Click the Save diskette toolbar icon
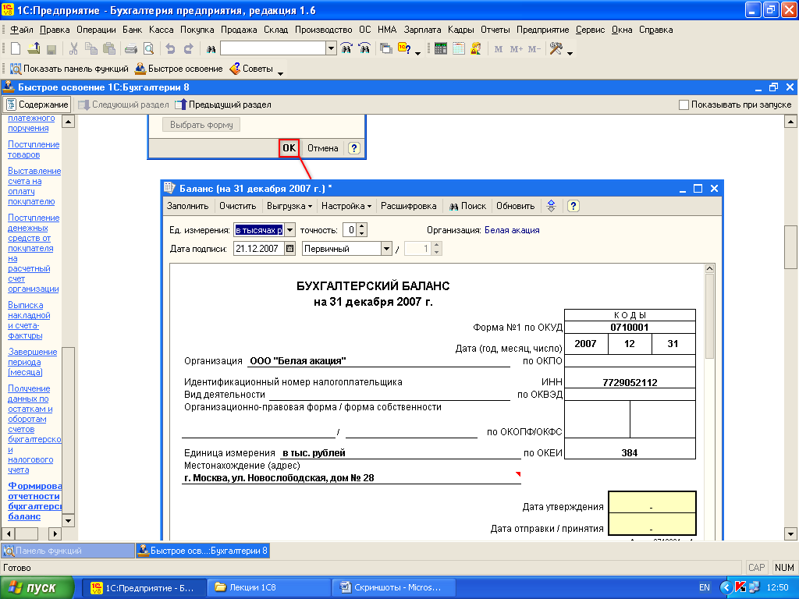 click(51, 49)
